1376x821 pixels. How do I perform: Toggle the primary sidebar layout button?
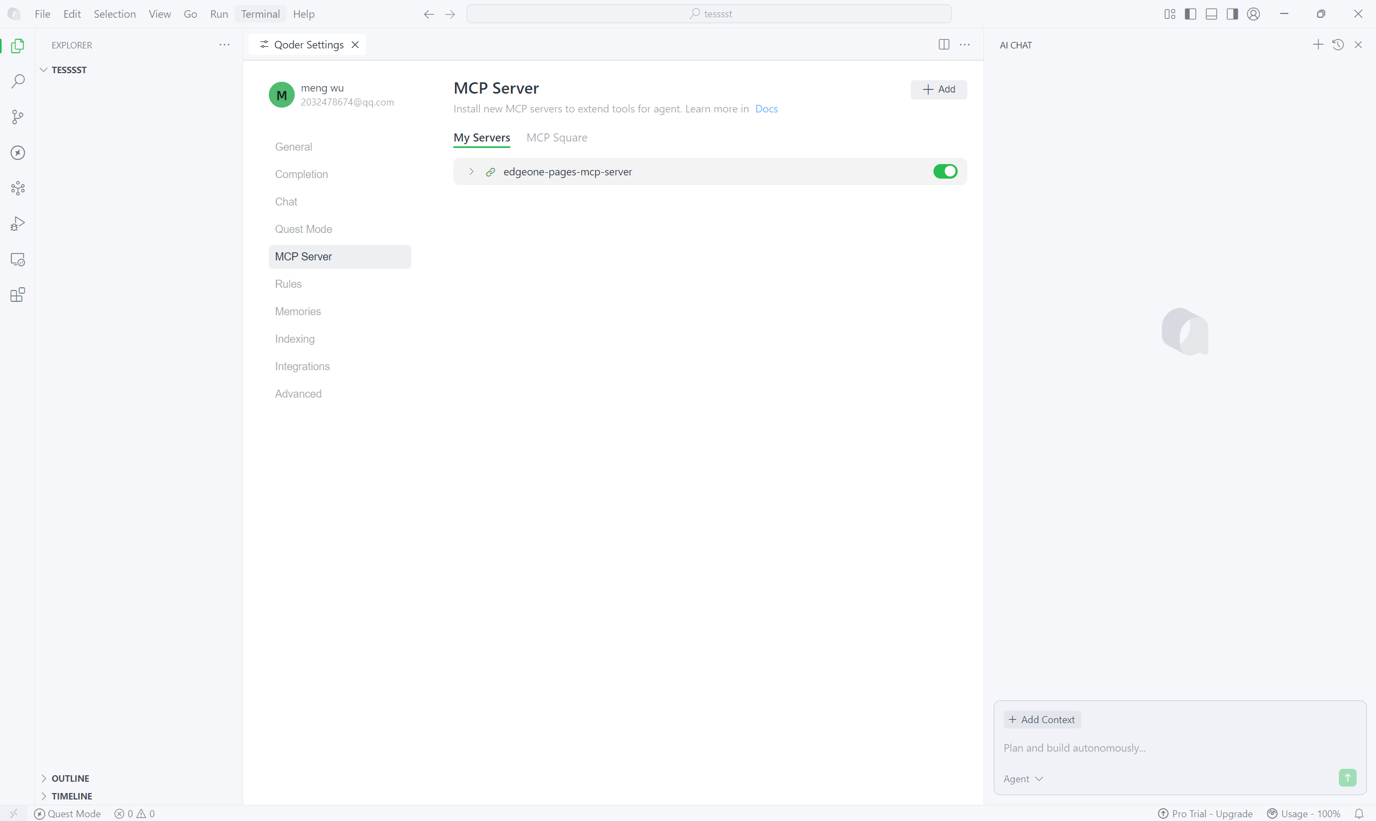1190,14
